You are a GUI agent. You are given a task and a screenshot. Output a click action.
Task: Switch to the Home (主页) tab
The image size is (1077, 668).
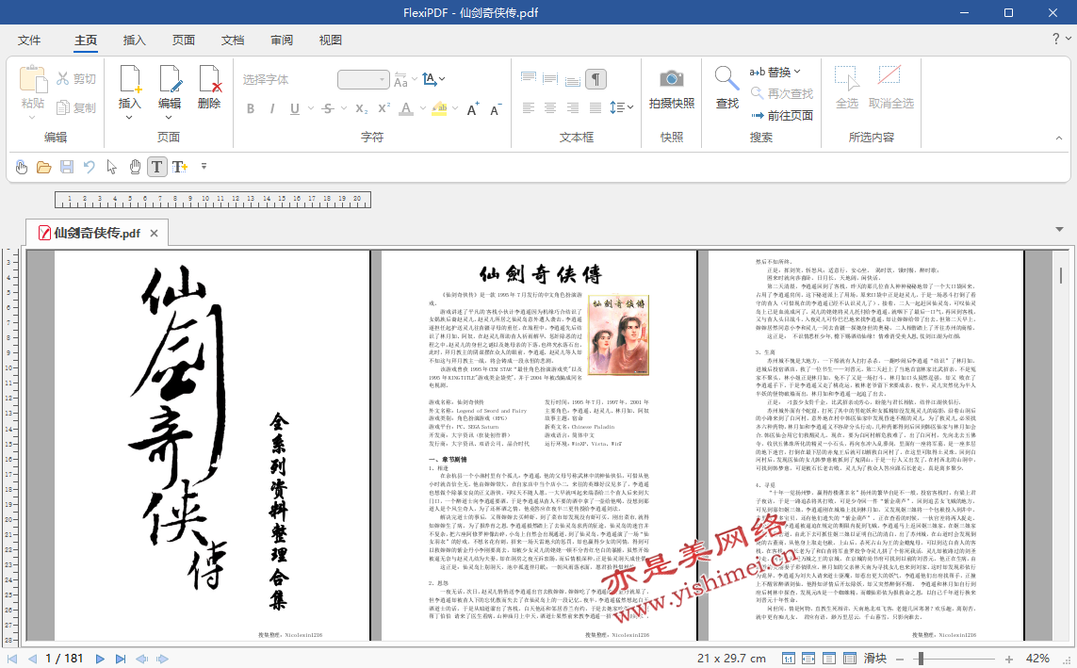tap(86, 40)
